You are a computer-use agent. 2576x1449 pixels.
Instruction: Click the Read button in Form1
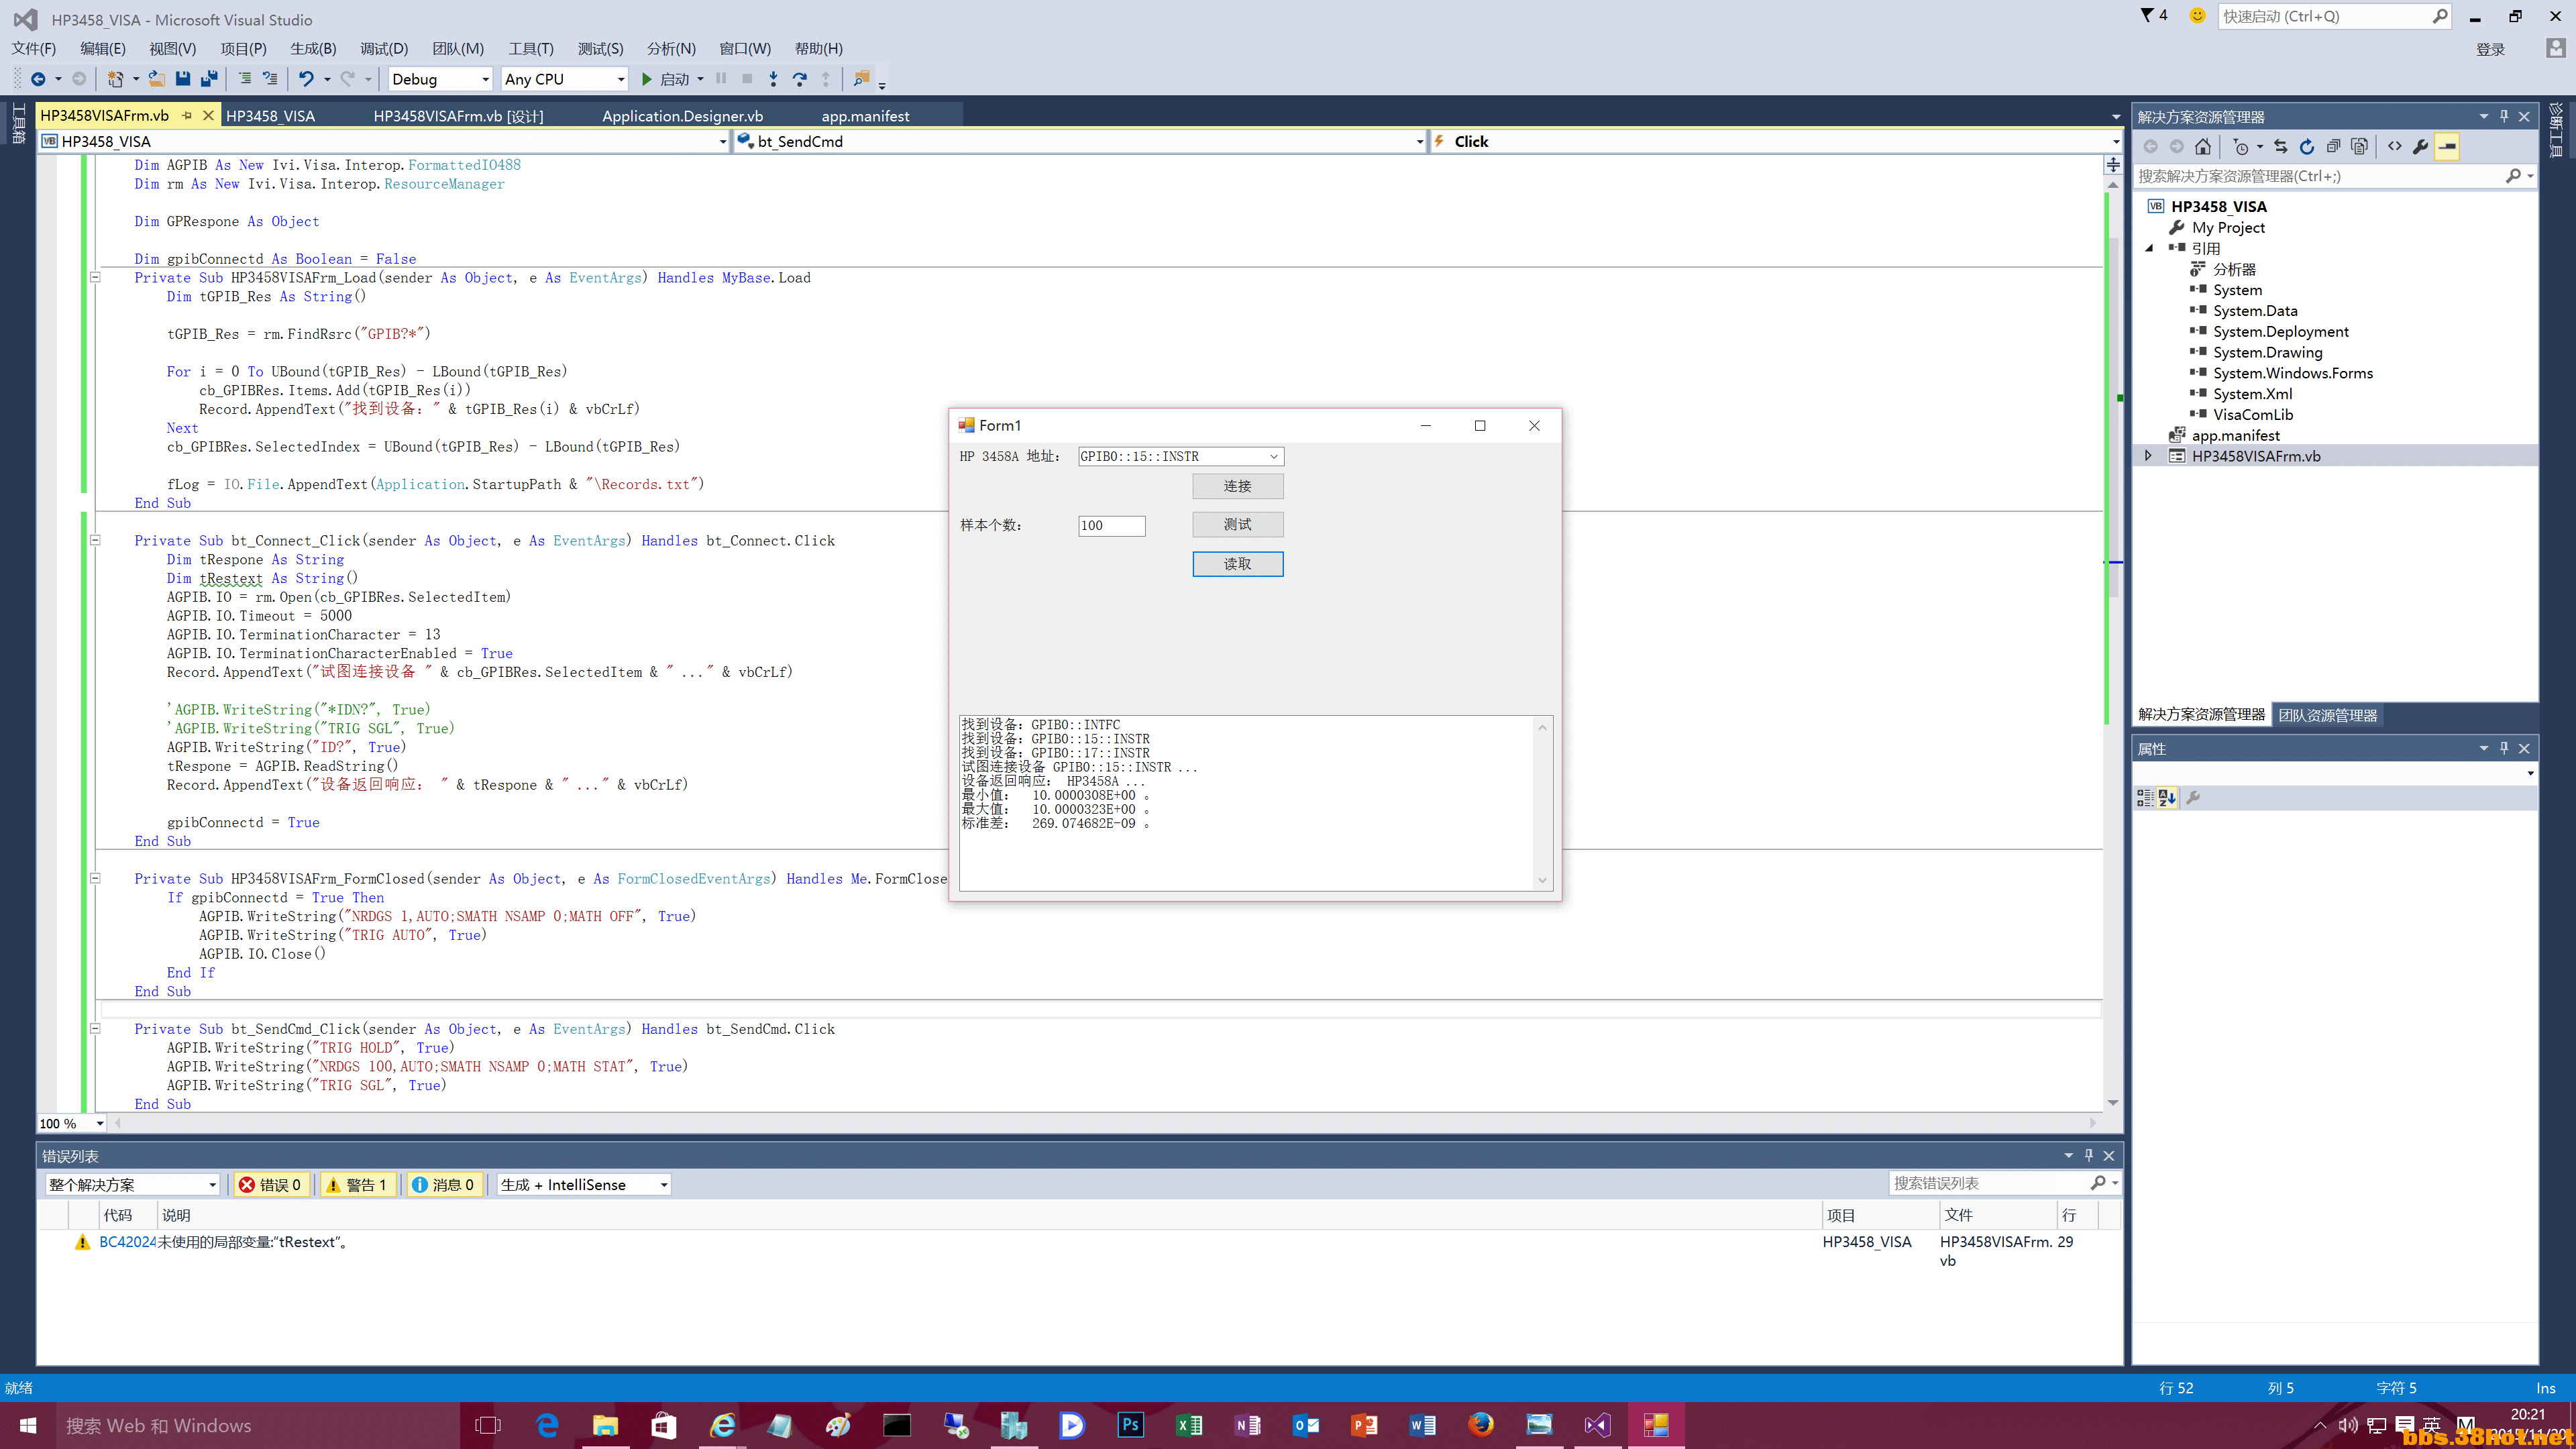pyautogui.click(x=1237, y=564)
